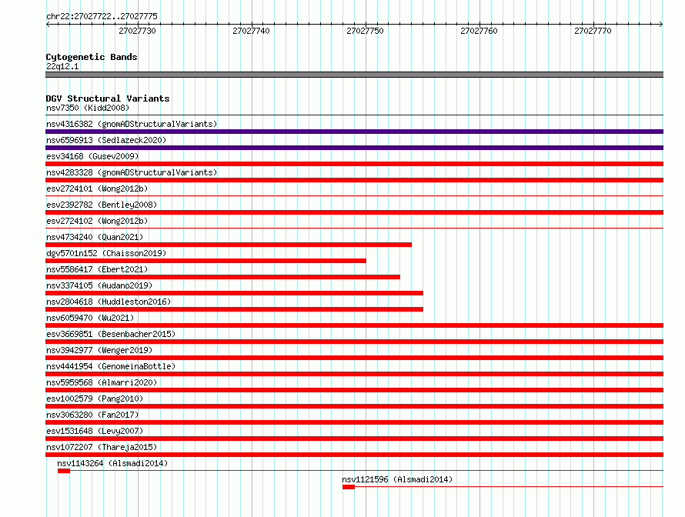The width and height of the screenshot is (685, 517).
Task: Open the dgv5701n152 (Chaisson2019) label
Action: coord(106,253)
